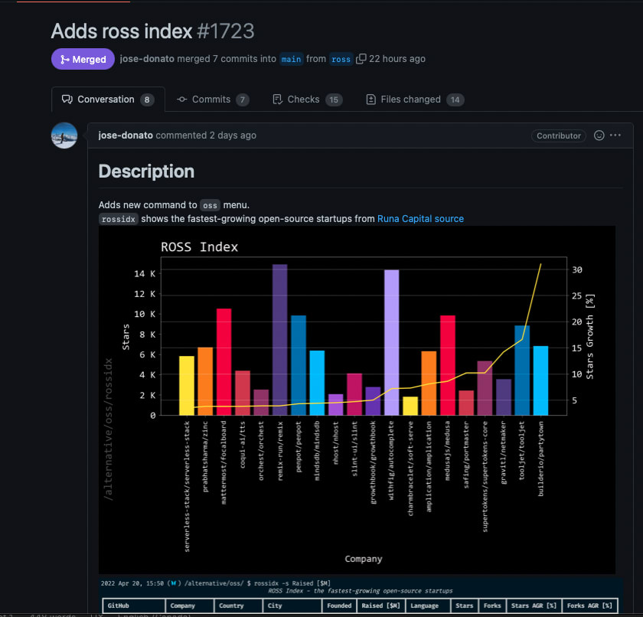Open the Checks tab
Viewport: 643px width, 617px height.
click(307, 100)
